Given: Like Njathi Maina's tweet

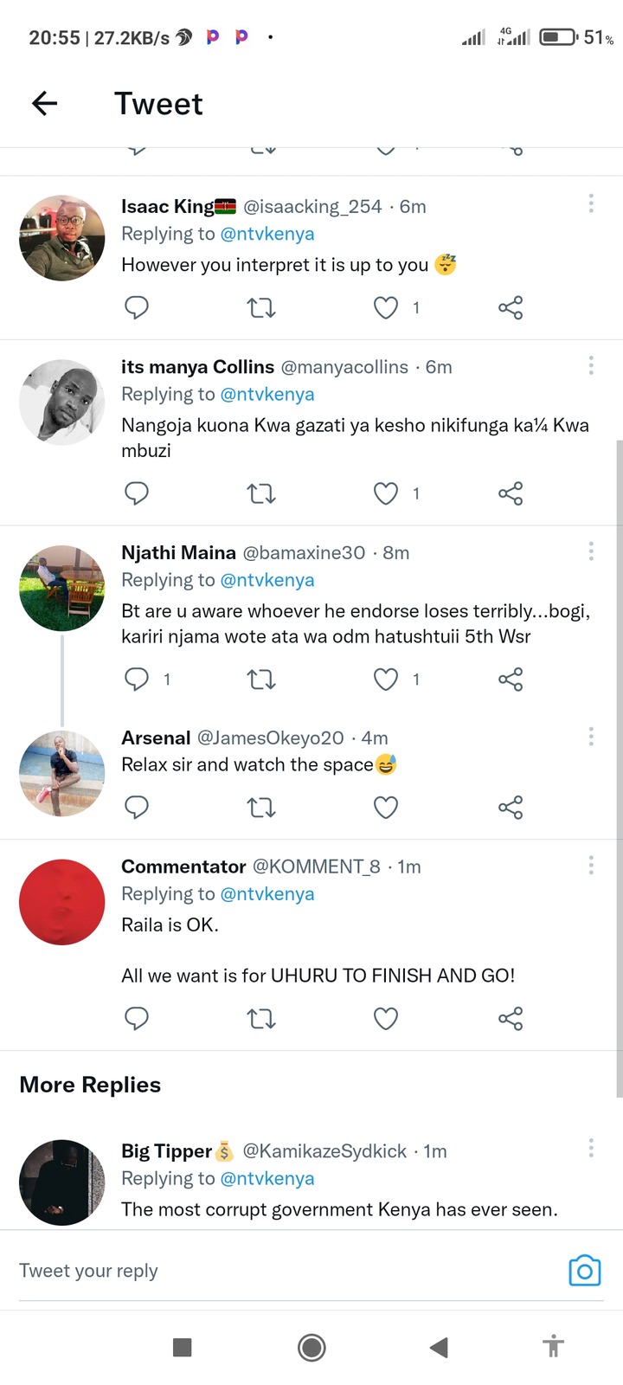Looking at the screenshot, I should click(386, 680).
